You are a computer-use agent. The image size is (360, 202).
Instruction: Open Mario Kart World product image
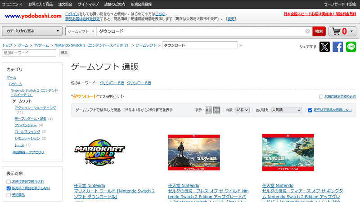click(99, 153)
